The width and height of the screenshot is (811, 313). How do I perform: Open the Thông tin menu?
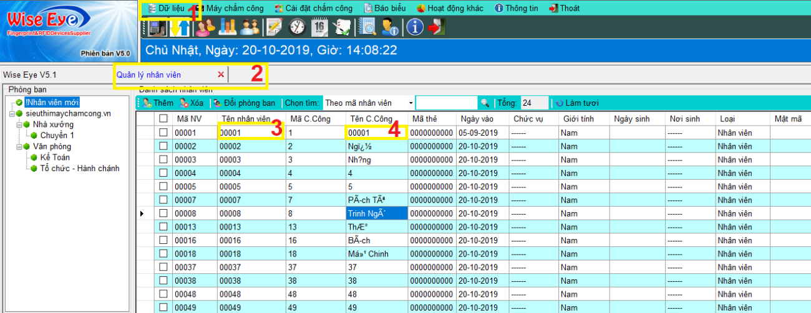point(517,8)
